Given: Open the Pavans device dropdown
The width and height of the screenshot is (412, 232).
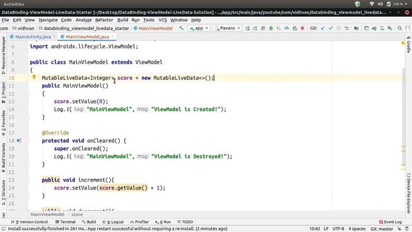Looking at the screenshot, I should pos(227,28).
